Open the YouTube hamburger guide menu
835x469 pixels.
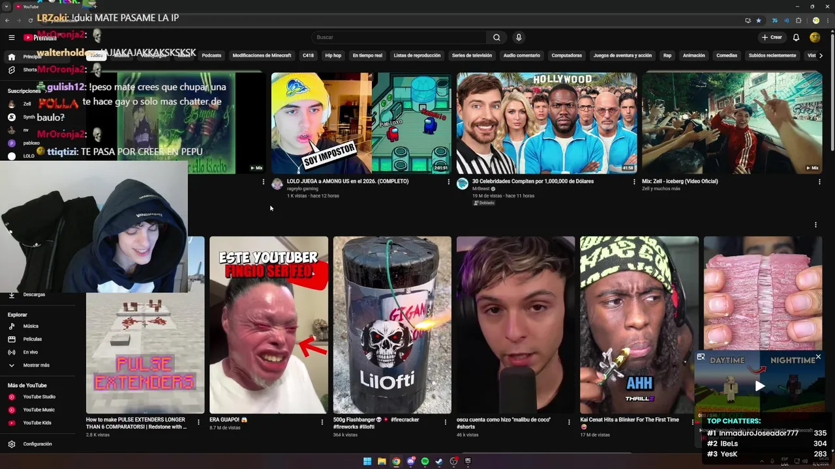pyautogui.click(x=12, y=38)
